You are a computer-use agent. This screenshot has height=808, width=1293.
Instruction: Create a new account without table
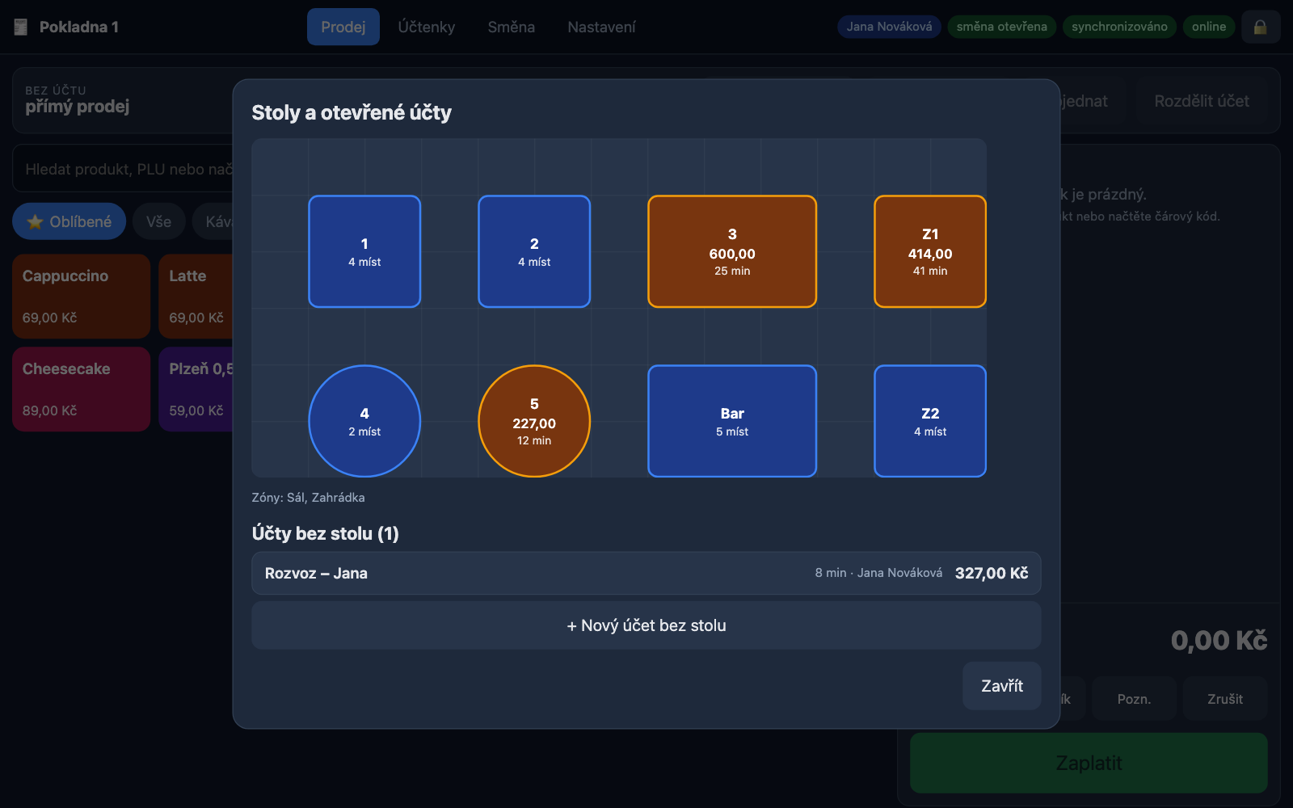[646, 625]
